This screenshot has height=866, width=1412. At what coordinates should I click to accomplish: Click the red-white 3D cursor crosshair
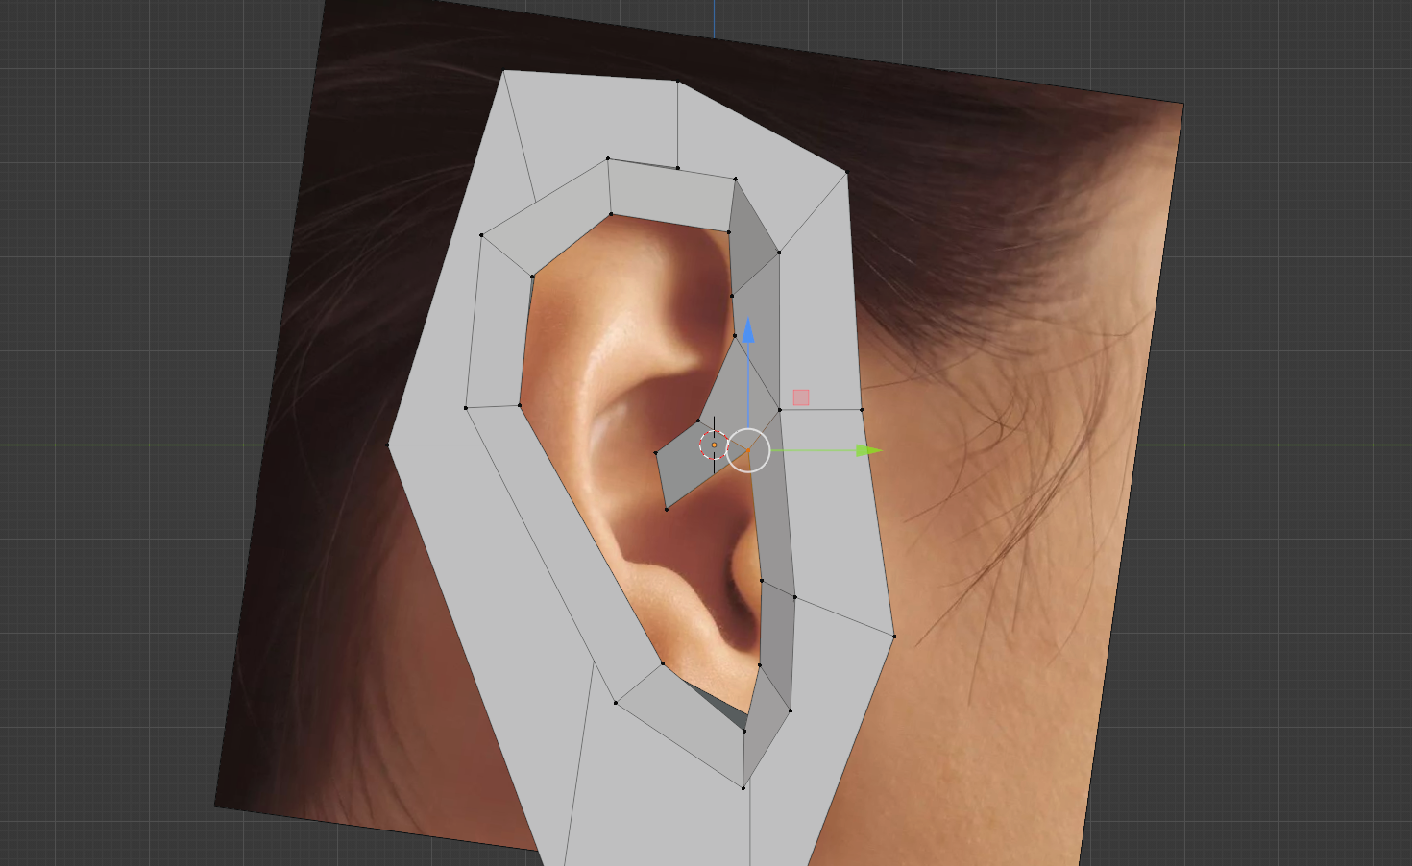coord(714,445)
